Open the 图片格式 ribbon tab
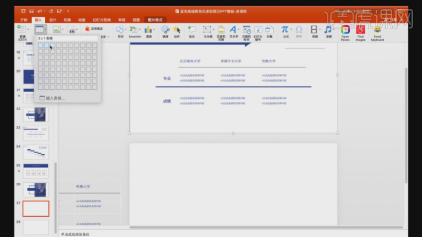422x237 pixels. pos(155,20)
